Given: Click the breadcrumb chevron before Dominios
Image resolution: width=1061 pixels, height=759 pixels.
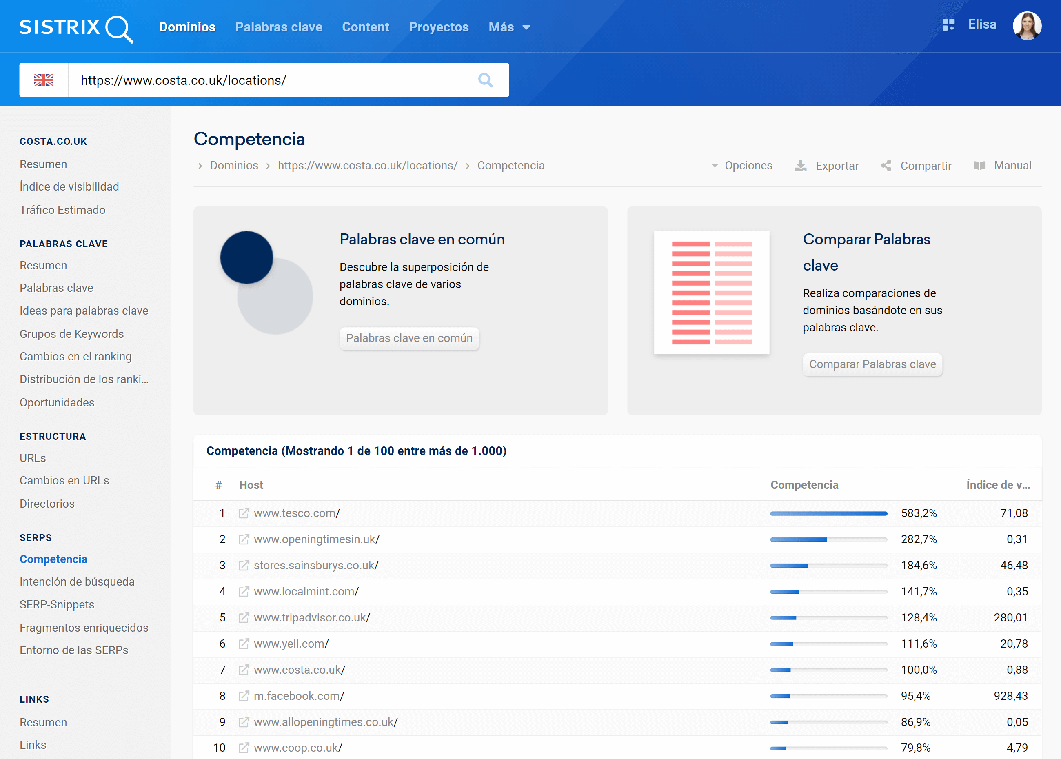Looking at the screenshot, I should (x=200, y=166).
